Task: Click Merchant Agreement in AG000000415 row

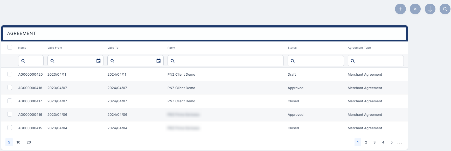Action: pos(365,128)
